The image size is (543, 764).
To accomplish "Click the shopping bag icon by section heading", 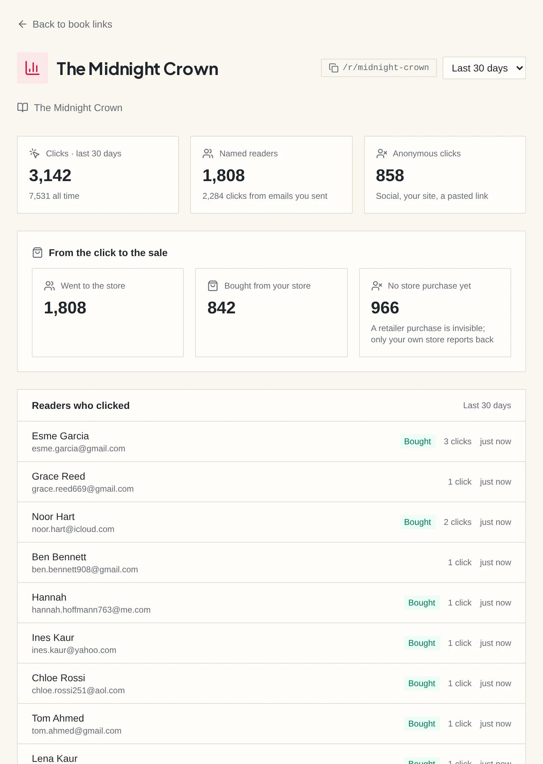I will click(37, 253).
